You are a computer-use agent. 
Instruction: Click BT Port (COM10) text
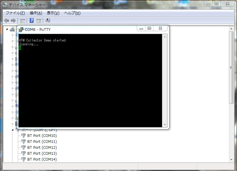pyautogui.click(x=42, y=136)
